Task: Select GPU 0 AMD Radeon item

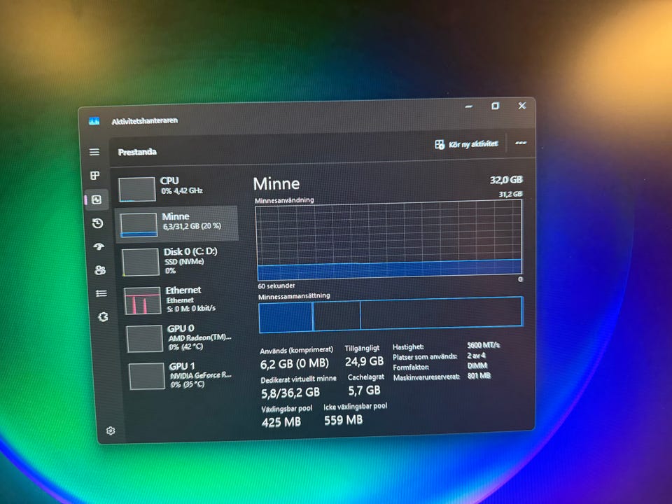Action: pos(182,337)
